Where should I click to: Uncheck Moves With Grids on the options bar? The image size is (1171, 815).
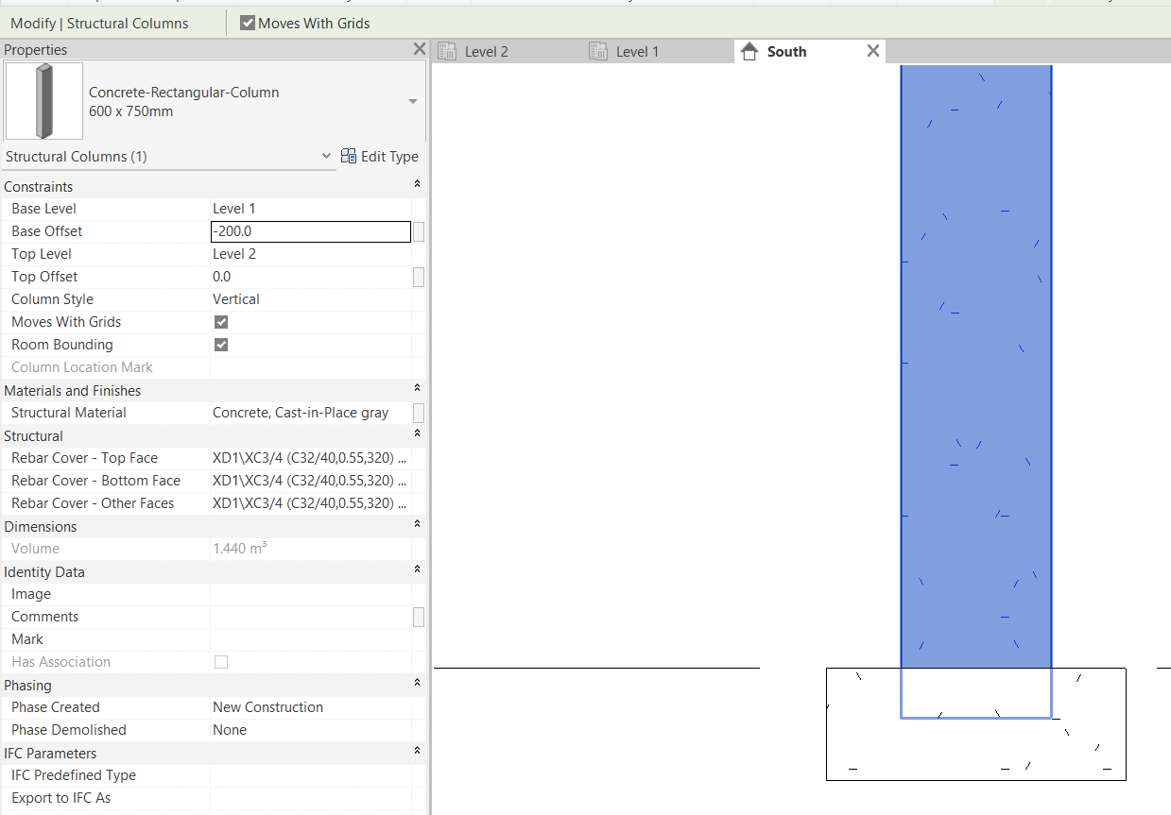248,23
